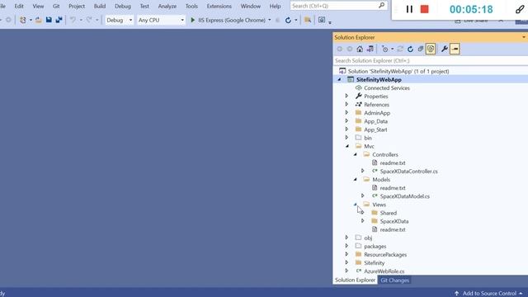Select the Sitefinity folder
Image resolution: width=528 pixels, height=297 pixels.
[x=374, y=263]
